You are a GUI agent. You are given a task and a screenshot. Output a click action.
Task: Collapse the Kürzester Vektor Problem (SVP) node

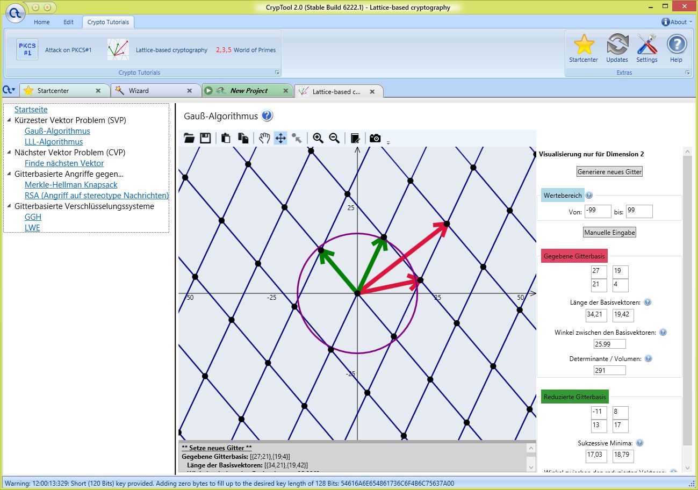pyautogui.click(x=9, y=120)
